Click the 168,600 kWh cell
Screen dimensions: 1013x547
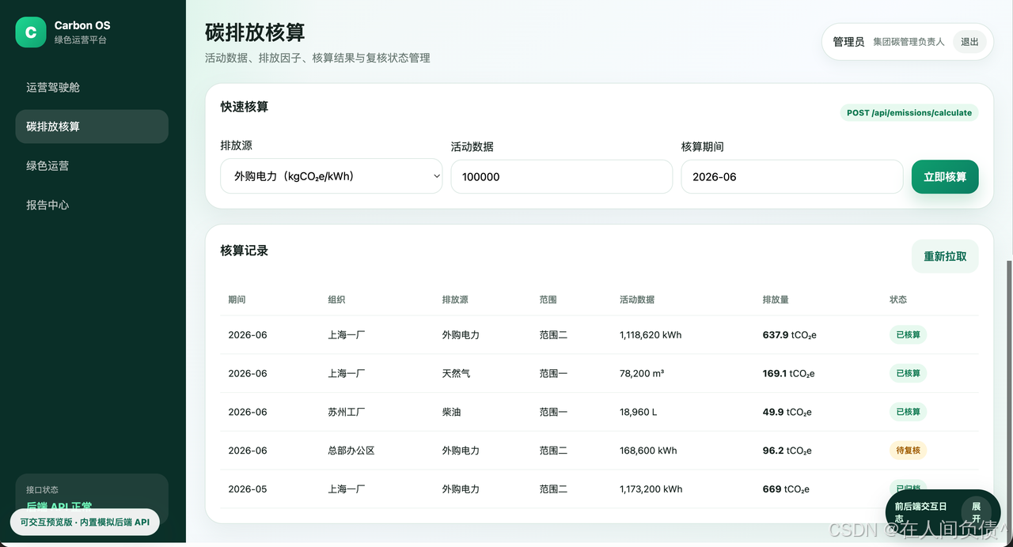click(x=648, y=451)
